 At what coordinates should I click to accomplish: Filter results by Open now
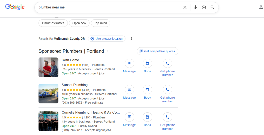79,23
